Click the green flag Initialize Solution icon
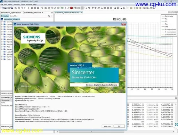Viewport: 178px width, 135px height. point(62,8)
